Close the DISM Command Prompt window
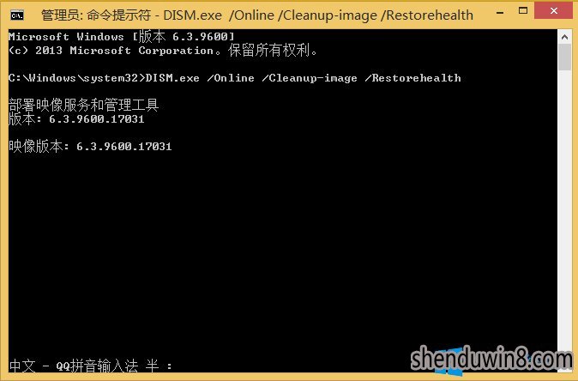 pyautogui.click(x=554, y=10)
